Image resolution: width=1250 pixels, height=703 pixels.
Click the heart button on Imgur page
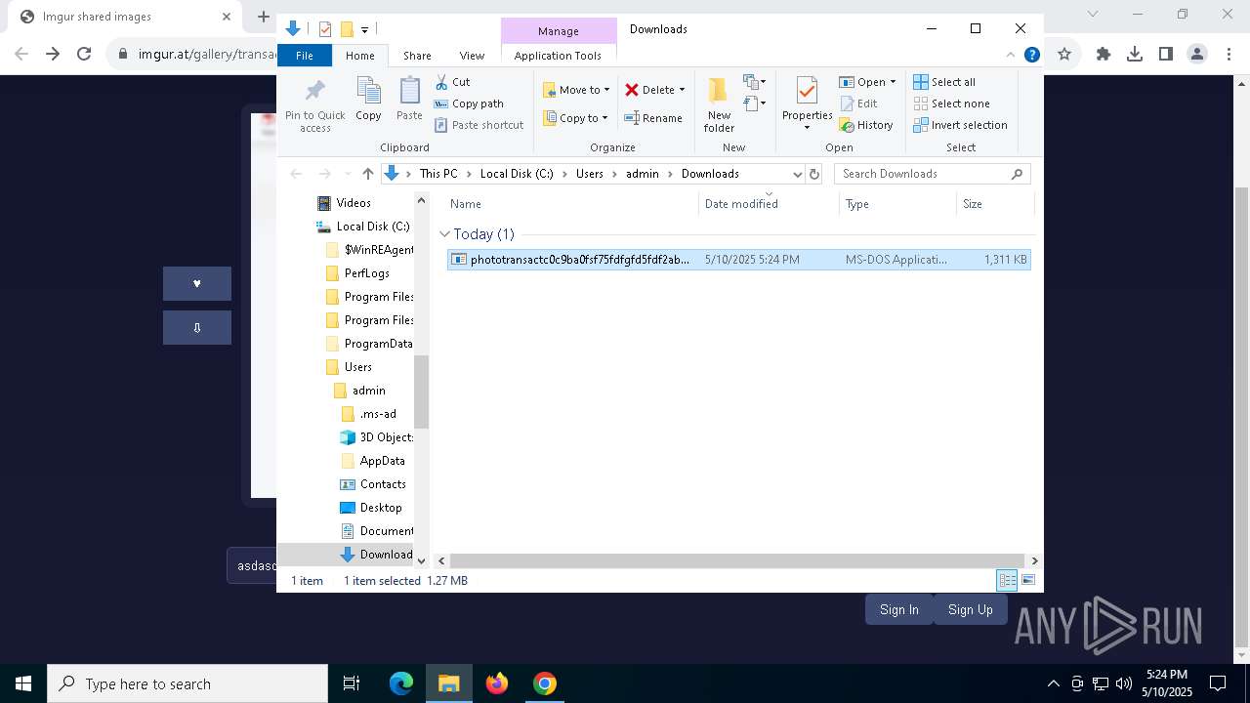197,283
